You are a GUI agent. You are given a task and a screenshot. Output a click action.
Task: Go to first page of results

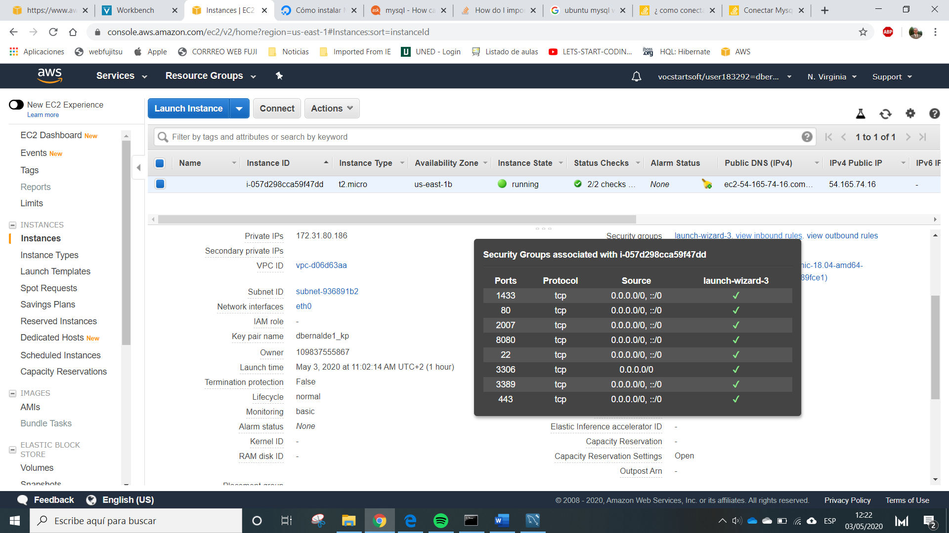[829, 137]
